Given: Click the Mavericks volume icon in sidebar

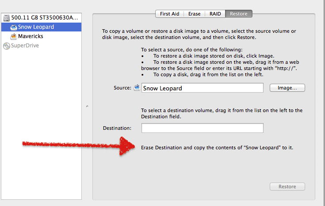Looking at the screenshot, I should (x=14, y=36).
